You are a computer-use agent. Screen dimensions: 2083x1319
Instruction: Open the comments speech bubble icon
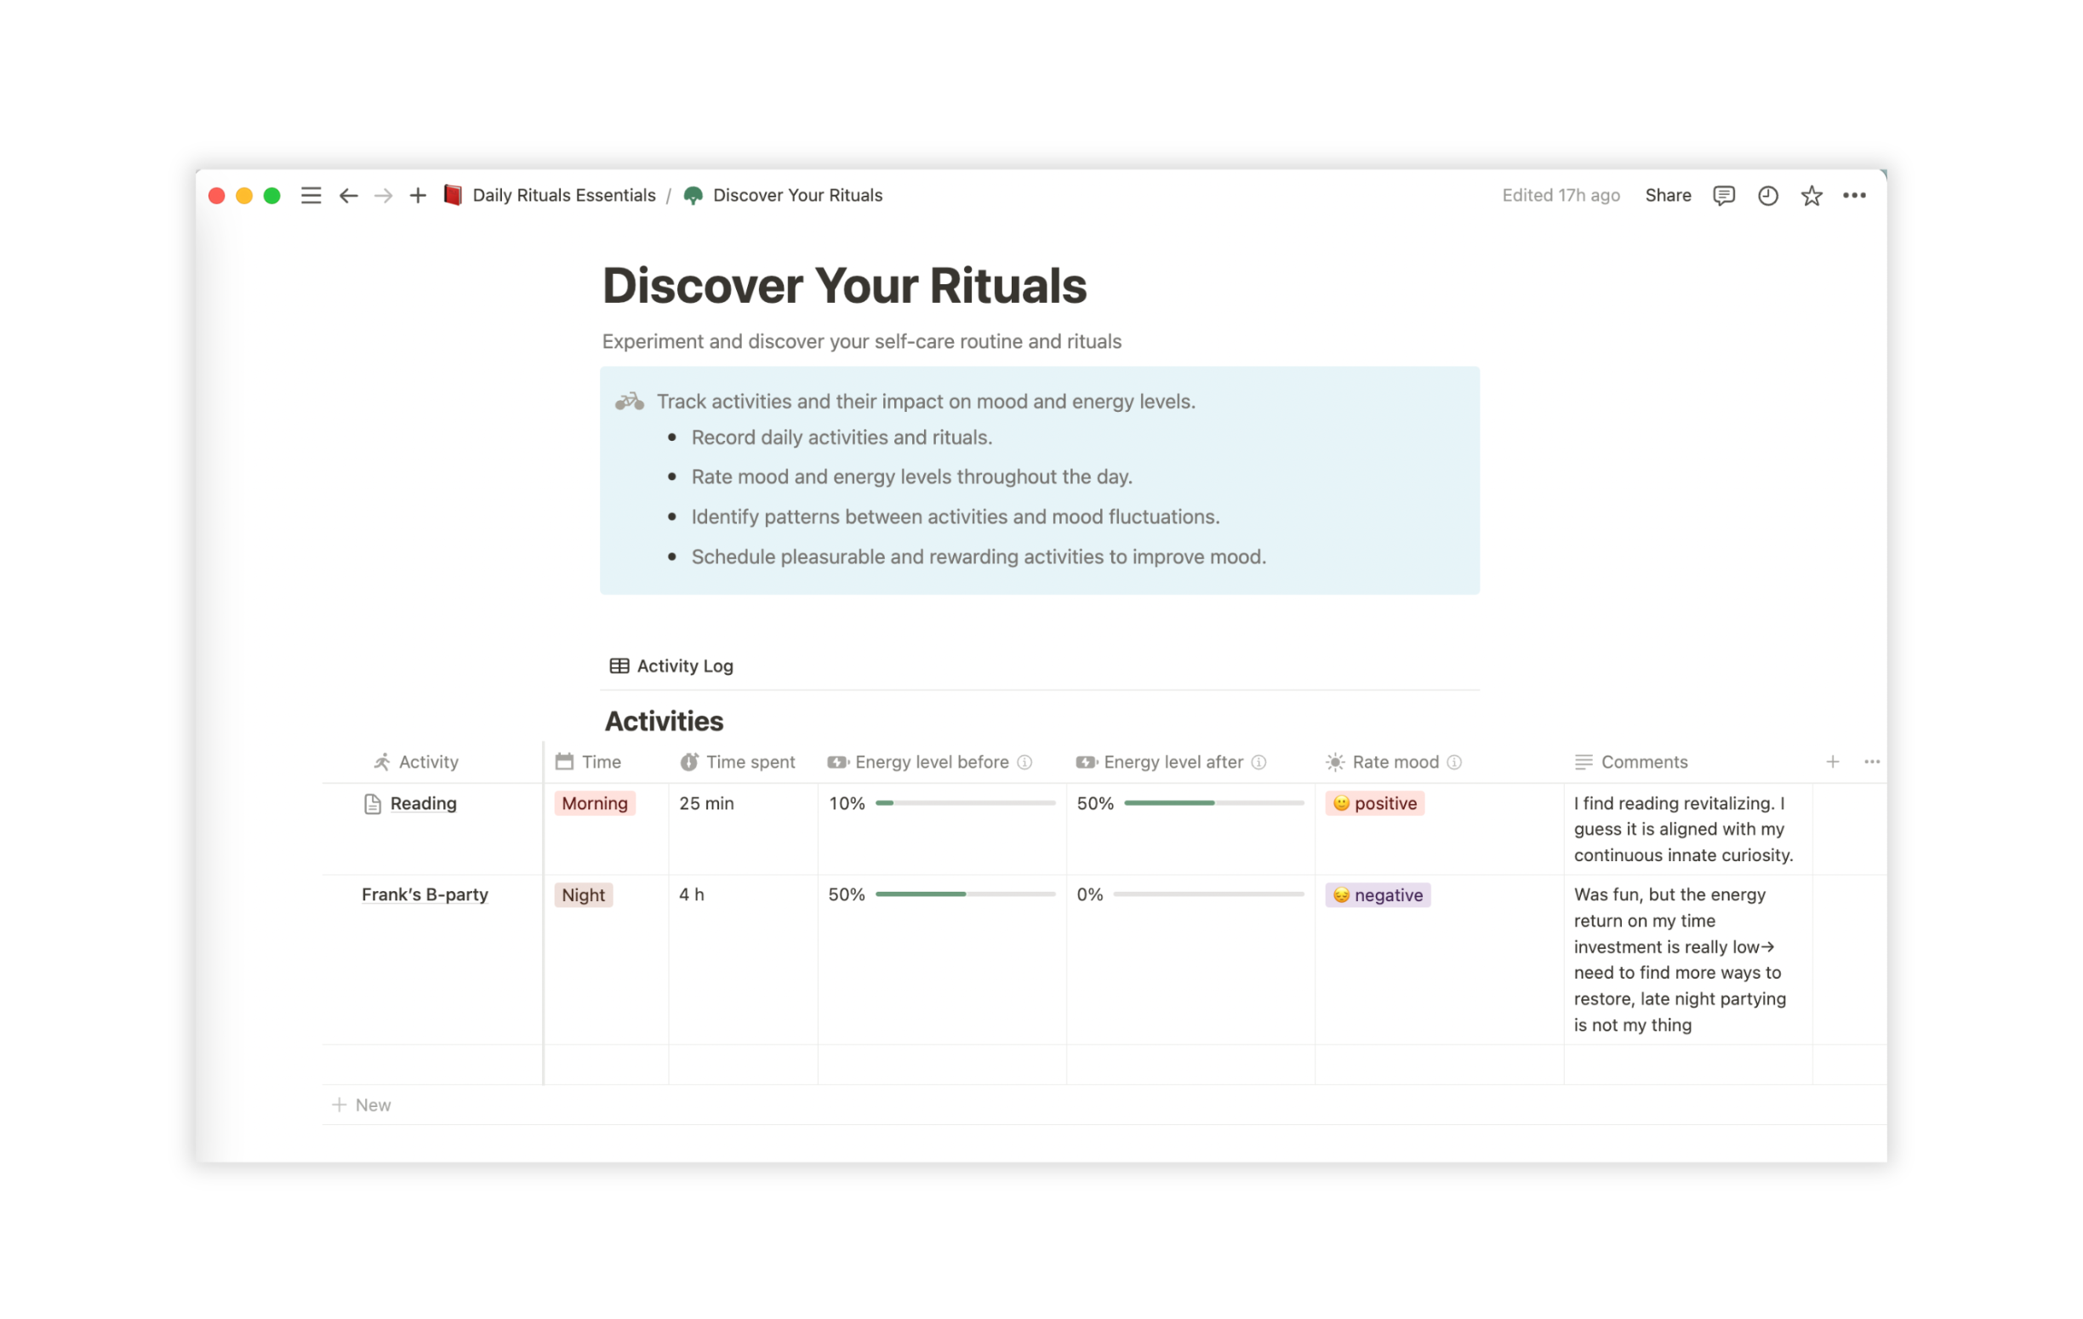[1723, 196]
